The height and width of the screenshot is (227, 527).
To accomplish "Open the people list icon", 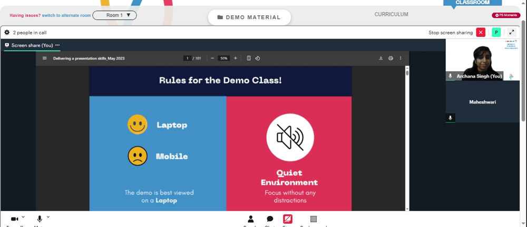I will [x=251, y=219].
